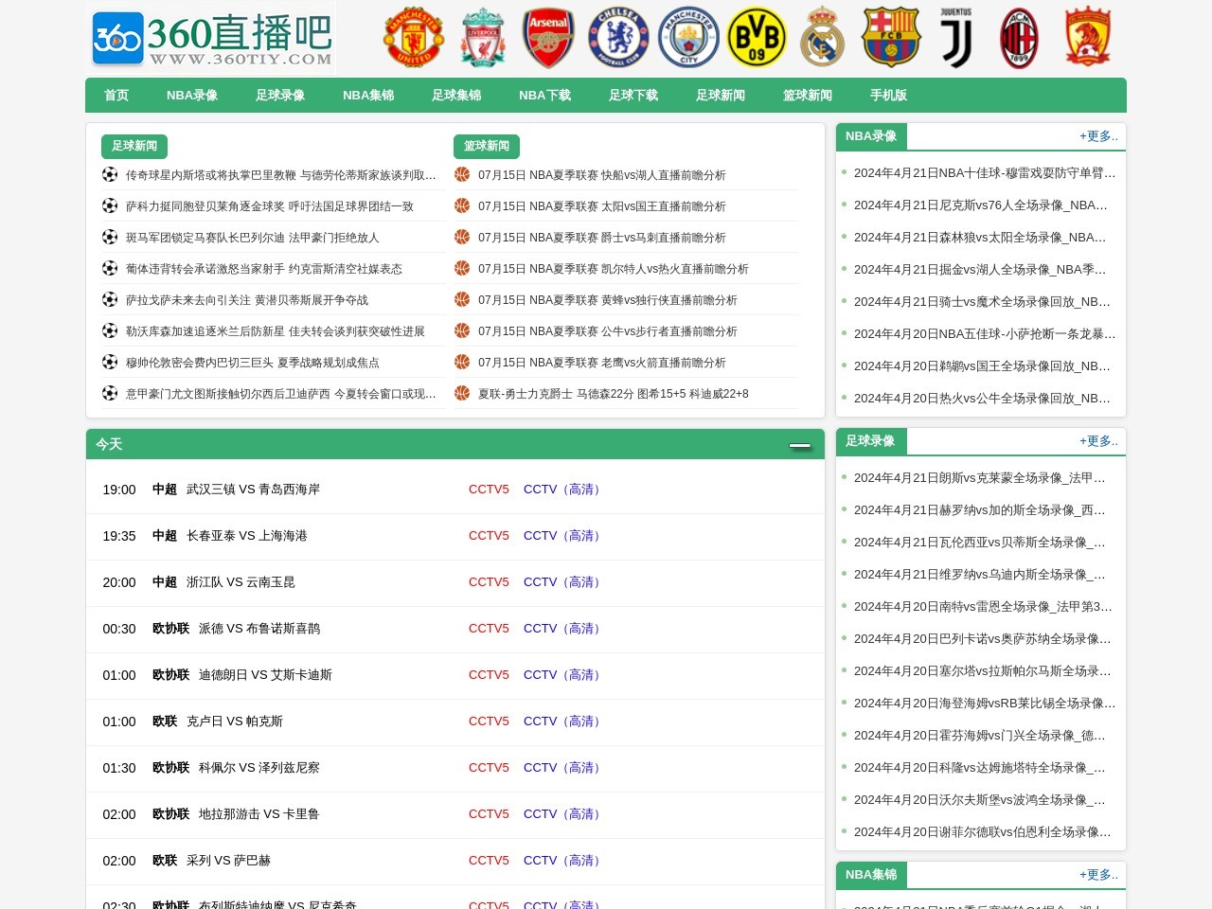Click the Real Madrid club crest
The width and height of the screenshot is (1212, 909).
coord(822,37)
